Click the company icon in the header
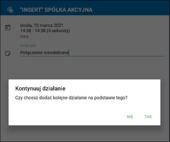Image resolution: width=170 pixels, height=142 pixels. point(10,10)
